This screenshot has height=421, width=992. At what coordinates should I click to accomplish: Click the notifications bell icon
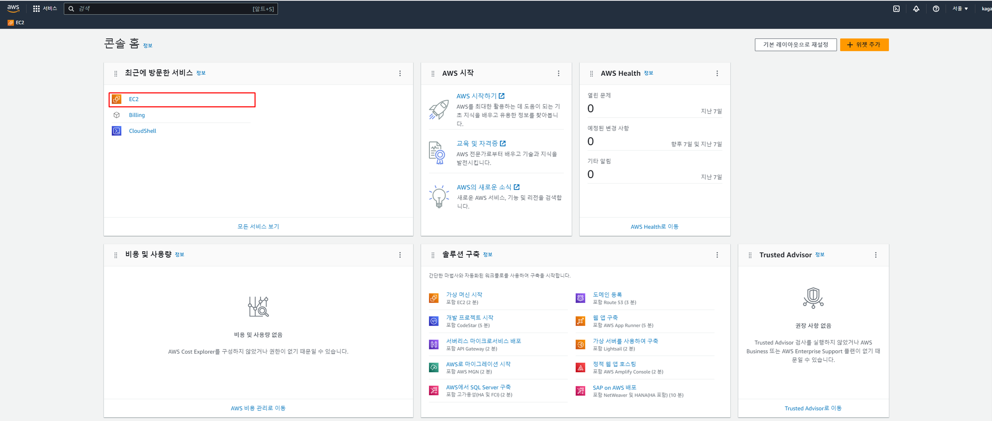point(916,8)
